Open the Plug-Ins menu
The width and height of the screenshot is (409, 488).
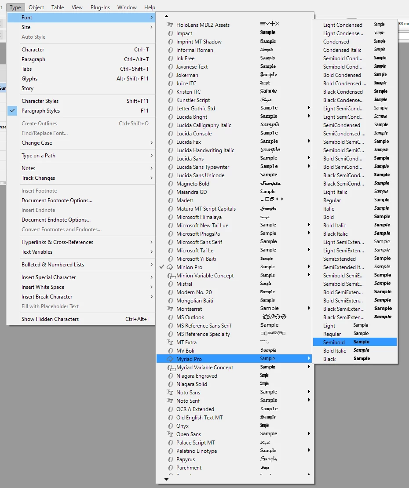[x=100, y=7]
